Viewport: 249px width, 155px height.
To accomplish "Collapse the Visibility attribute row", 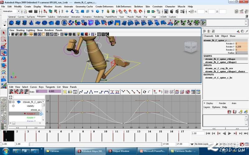I will 13,106.
